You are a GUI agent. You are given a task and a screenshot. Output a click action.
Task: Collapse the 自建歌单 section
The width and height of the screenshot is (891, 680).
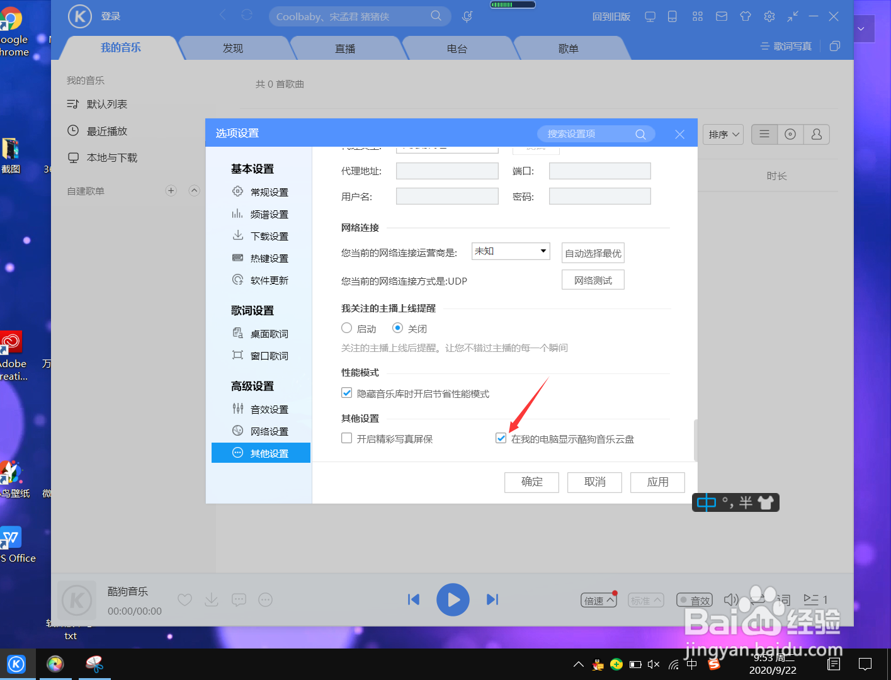click(195, 190)
